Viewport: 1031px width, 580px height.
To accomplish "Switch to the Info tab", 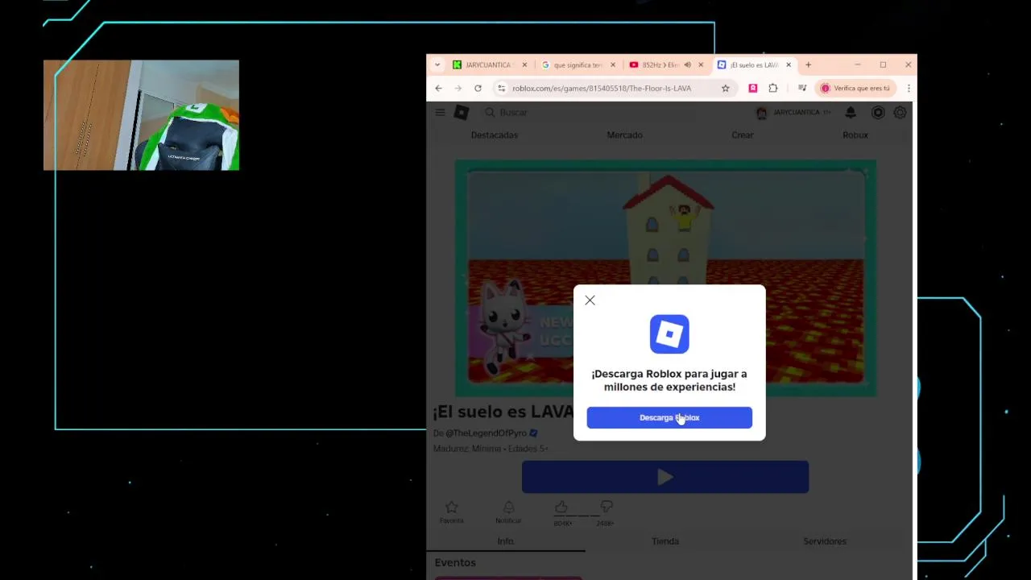I will pos(506,541).
